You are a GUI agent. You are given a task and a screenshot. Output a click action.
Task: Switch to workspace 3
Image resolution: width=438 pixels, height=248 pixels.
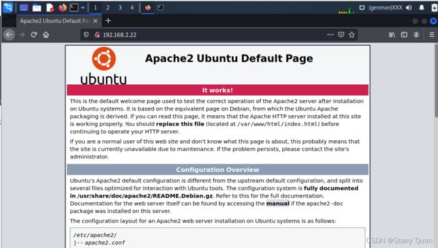(x=120, y=8)
